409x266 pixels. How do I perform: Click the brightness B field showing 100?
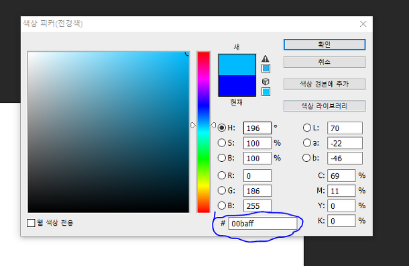[x=257, y=159]
